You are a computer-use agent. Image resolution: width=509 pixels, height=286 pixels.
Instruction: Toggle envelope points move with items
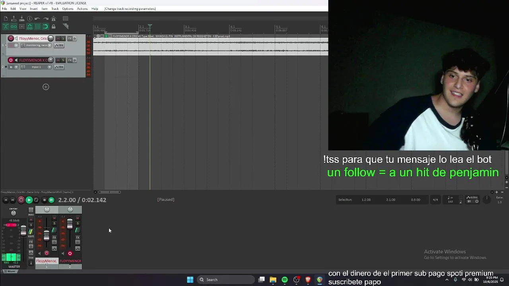tap(29, 27)
